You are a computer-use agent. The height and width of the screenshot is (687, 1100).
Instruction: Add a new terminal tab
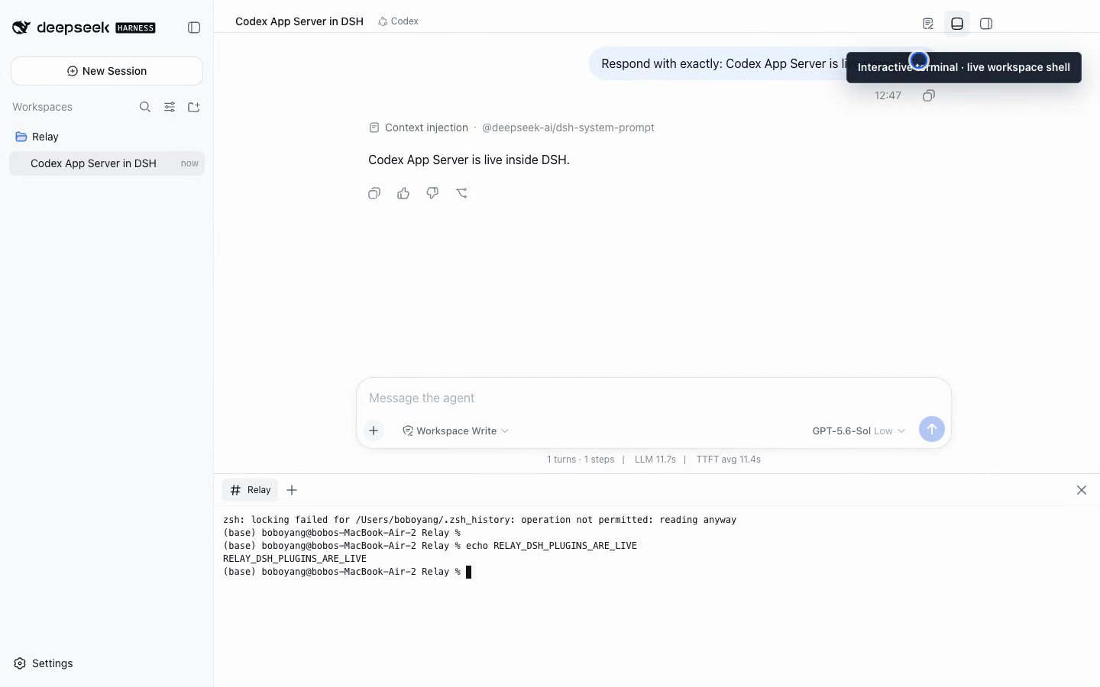coord(292,490)
